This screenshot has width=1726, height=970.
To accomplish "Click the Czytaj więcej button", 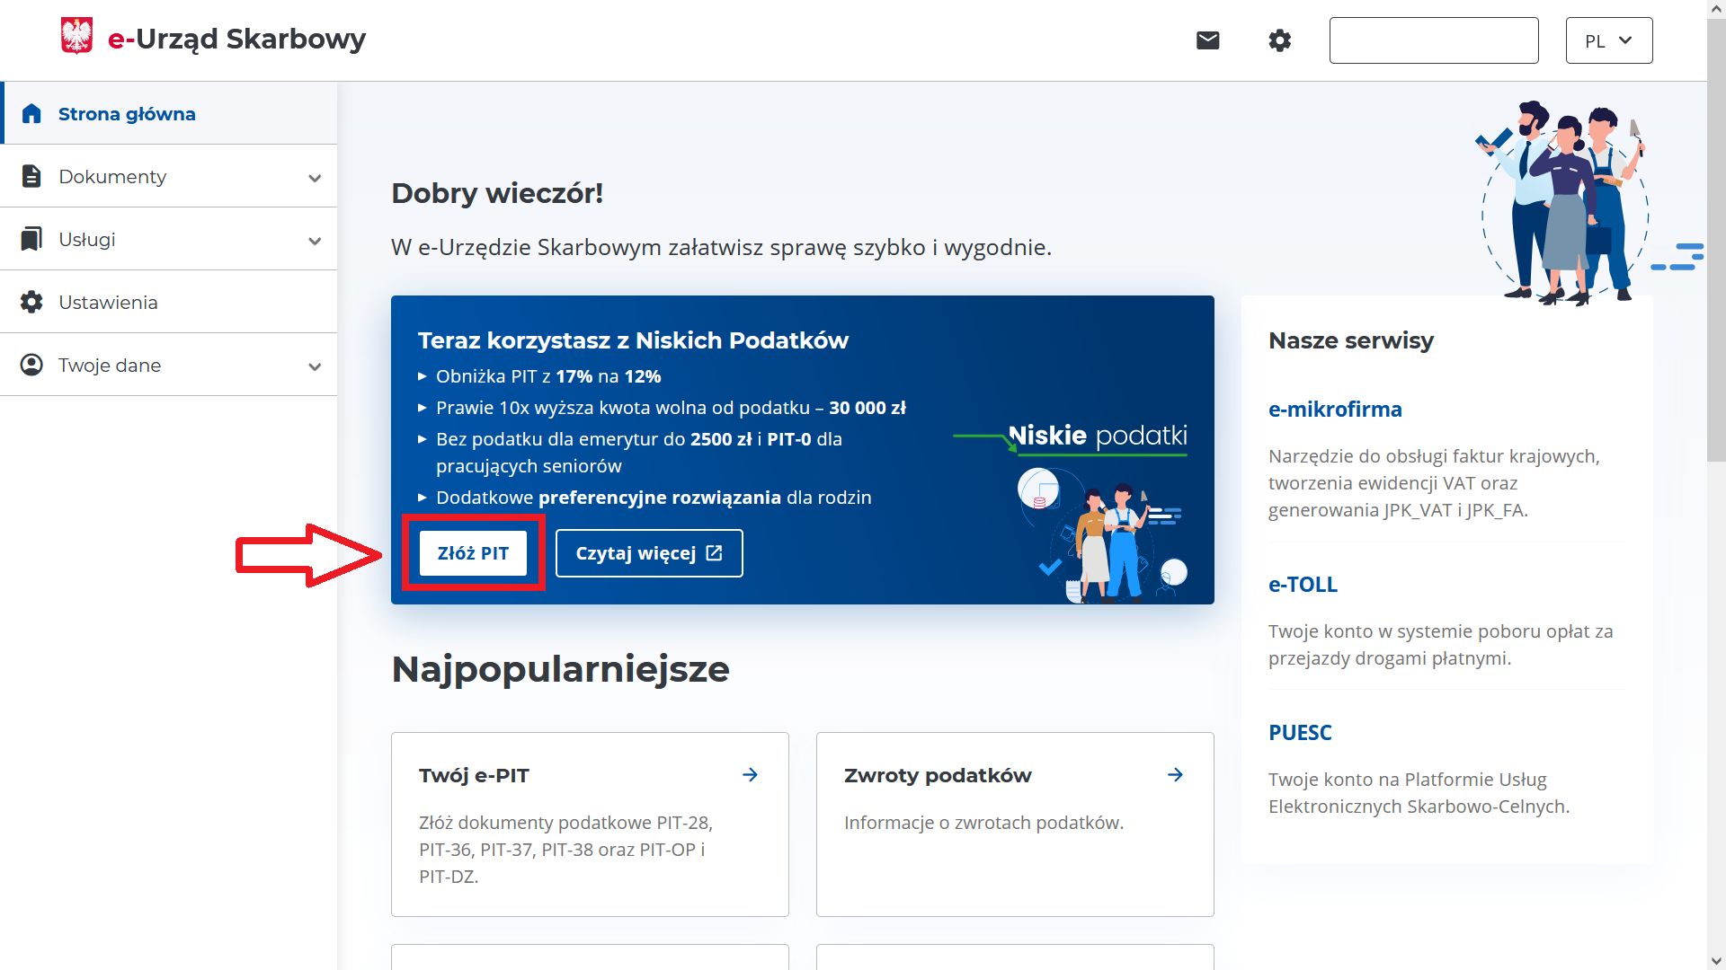I will pos(648,553).
